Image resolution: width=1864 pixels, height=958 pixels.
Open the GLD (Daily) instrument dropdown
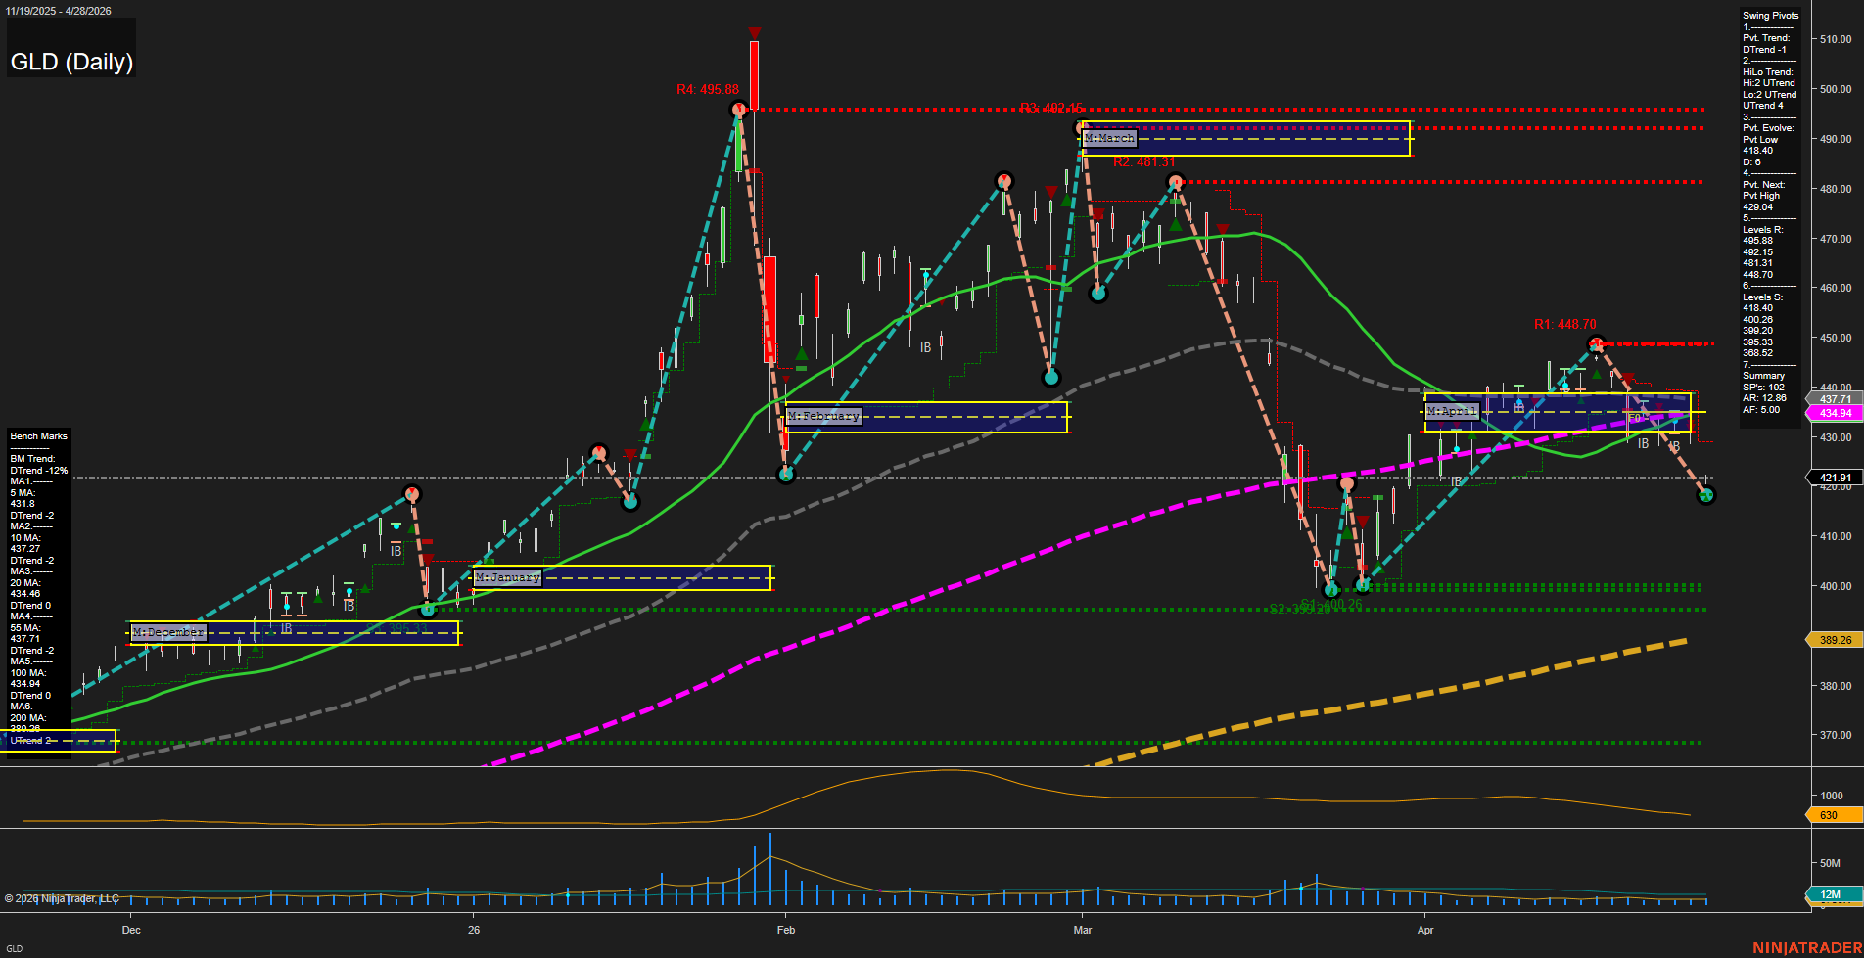(x=70, y=61)
